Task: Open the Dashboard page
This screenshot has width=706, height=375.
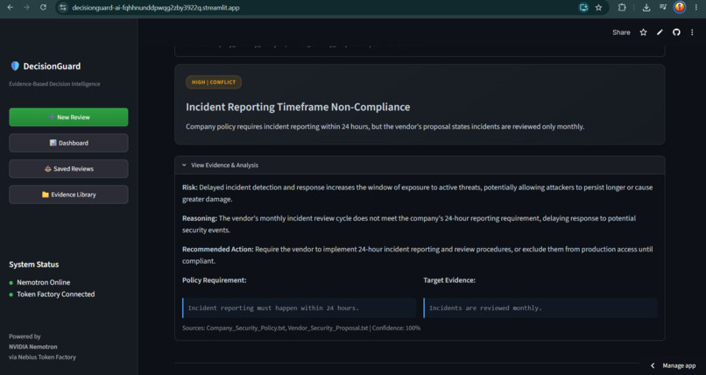Action: pos(68,143)
